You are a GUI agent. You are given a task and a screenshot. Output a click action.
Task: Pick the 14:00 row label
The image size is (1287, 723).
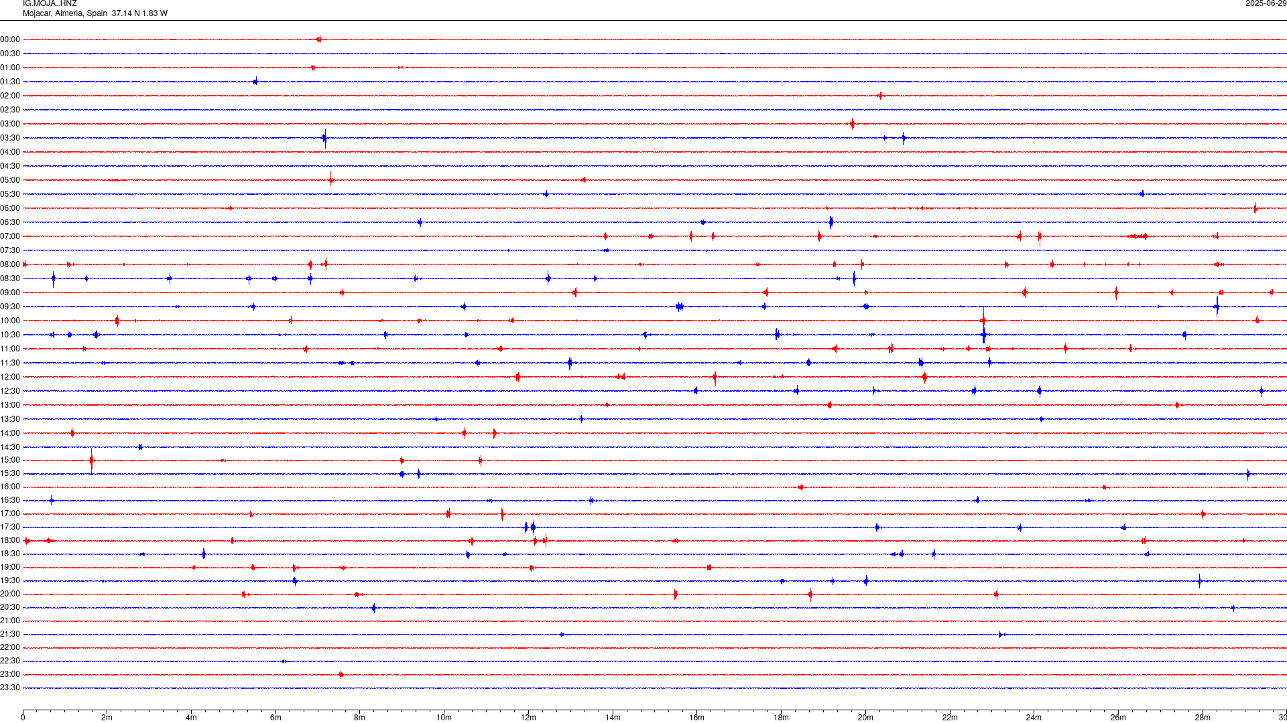click(10, 433)
